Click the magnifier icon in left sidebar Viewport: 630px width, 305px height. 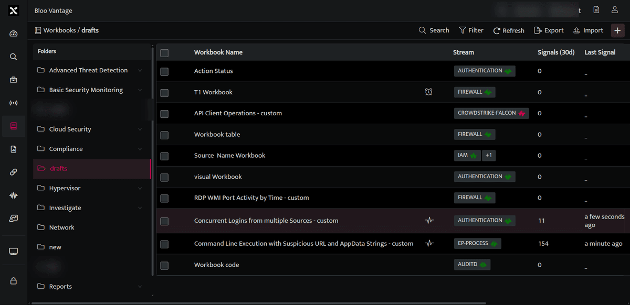pos(14,57)
